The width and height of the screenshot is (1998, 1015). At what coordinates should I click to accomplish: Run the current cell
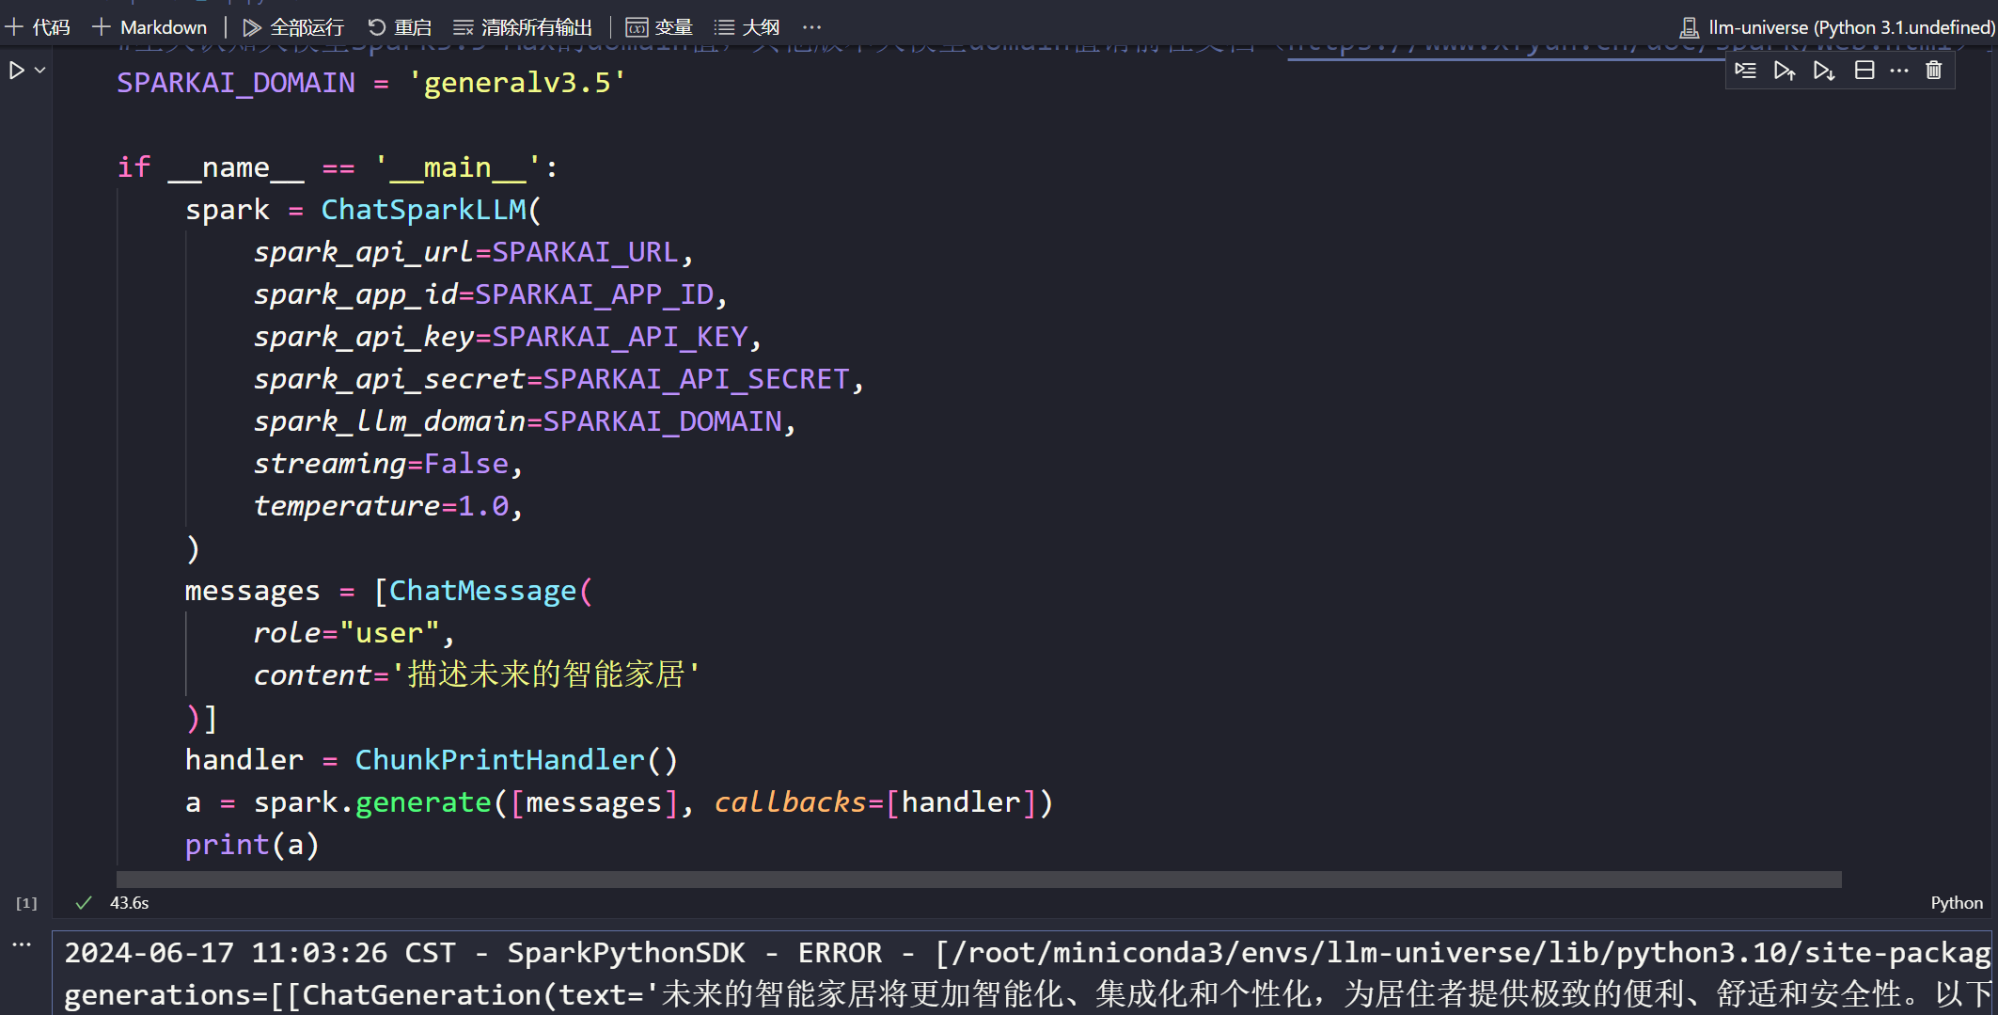click(17, 71)
